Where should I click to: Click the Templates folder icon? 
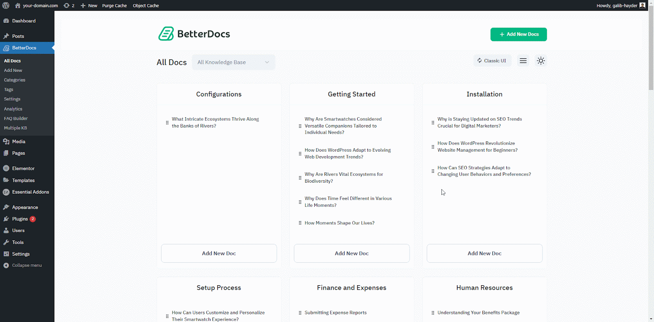[x=6, y=180]
